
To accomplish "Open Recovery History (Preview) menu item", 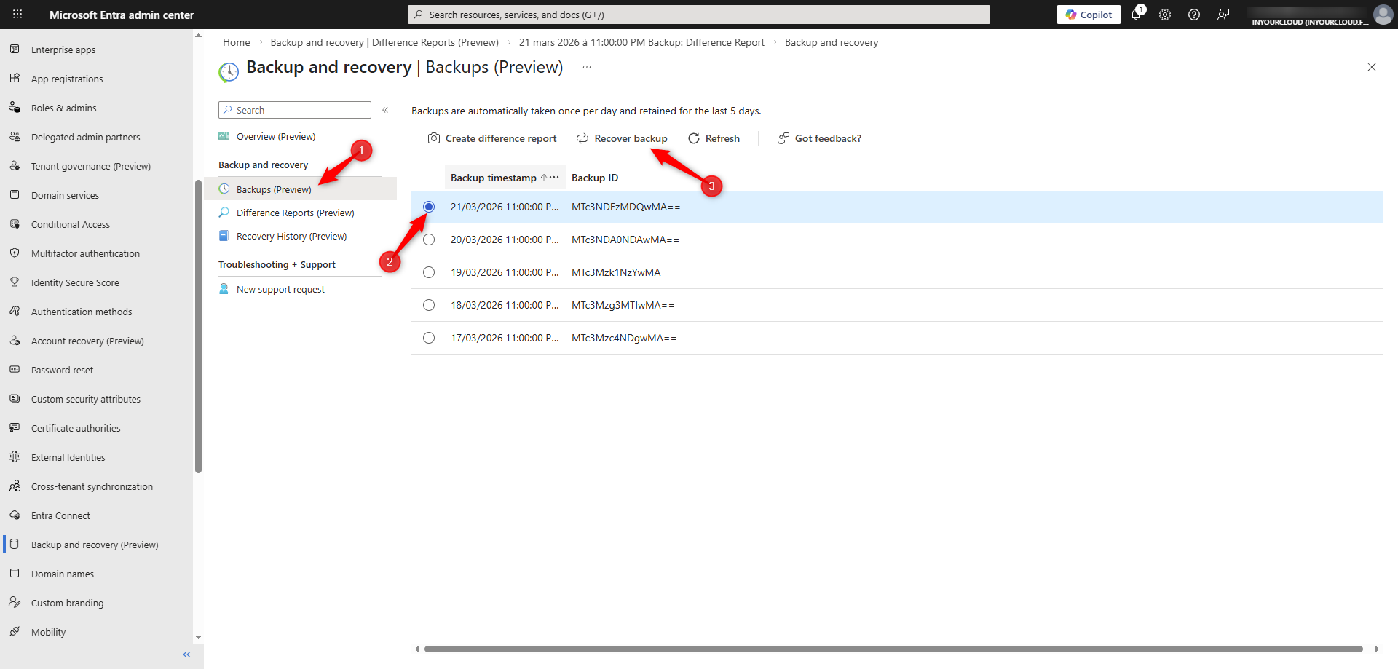I will coord(291,236).
